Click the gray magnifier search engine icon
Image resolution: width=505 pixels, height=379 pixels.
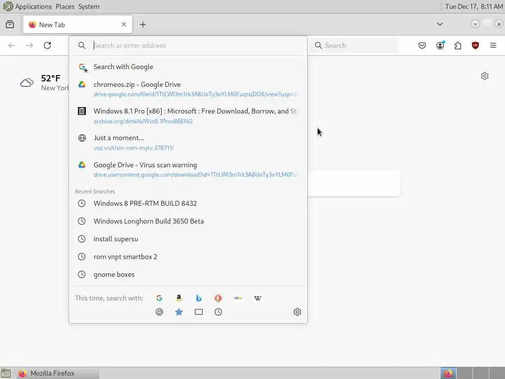coord(159,312)
